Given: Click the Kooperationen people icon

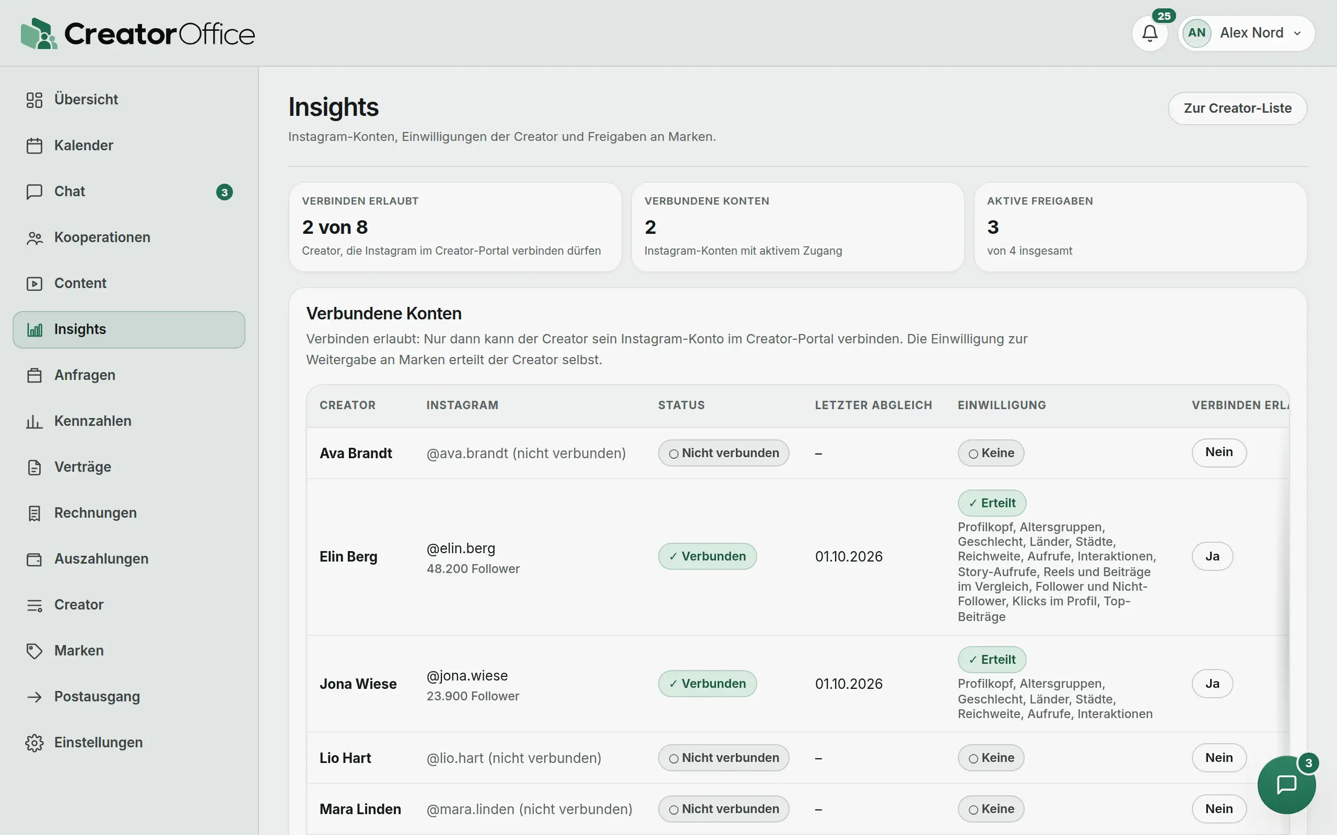Looking at the screenshot, I should pyautogui.click(x=34, y=237).
